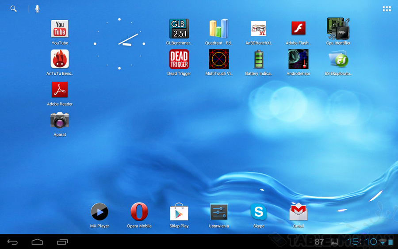Tap the 15:10 status bar clock
This screenshot has width=398, height=249.
tap(361, 241)
